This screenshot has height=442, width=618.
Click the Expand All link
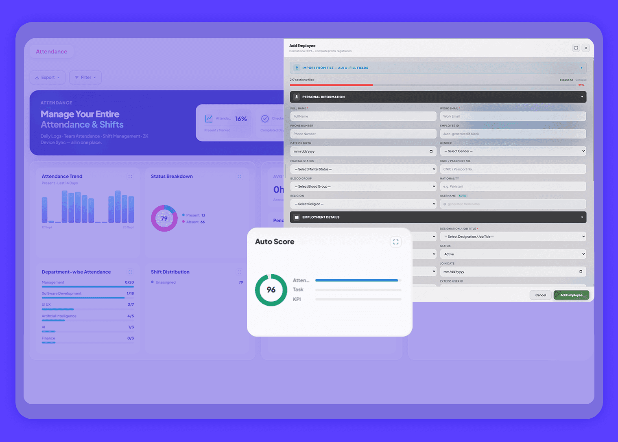[x=566, y=80]
